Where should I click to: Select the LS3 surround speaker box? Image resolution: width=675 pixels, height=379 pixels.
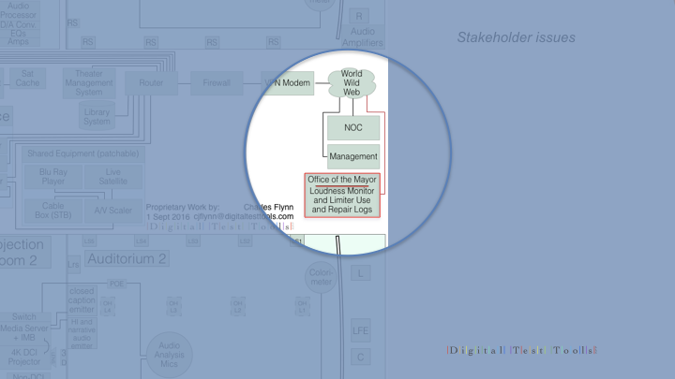click(x=193, y=241)
